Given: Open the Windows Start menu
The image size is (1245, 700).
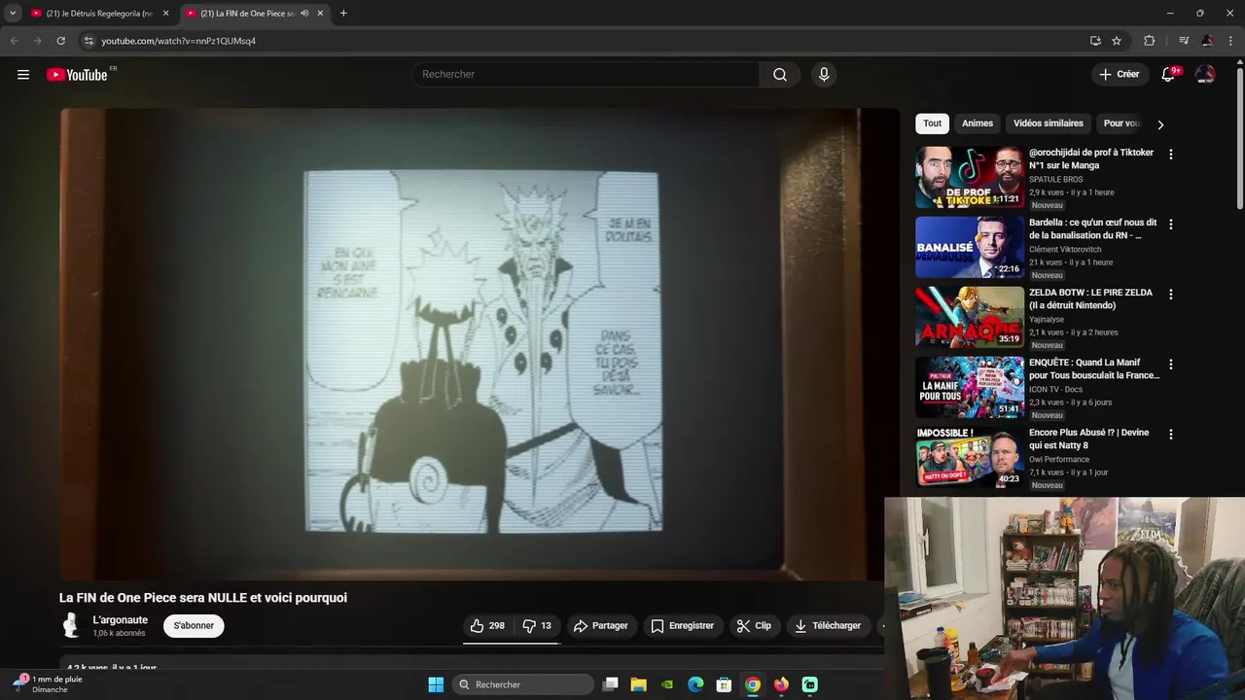Looking at the screenshot, I should coord(436,684).
